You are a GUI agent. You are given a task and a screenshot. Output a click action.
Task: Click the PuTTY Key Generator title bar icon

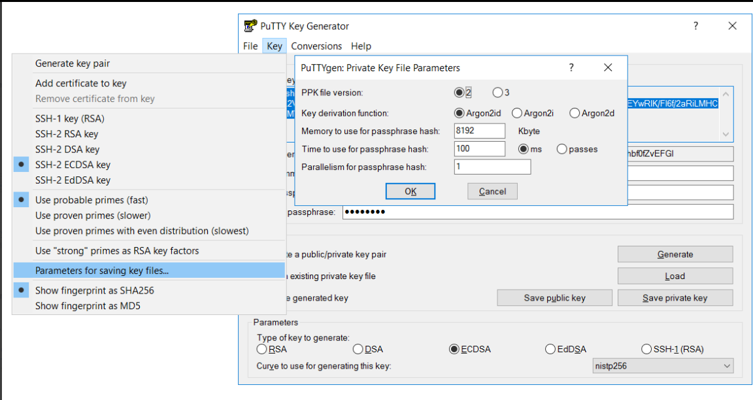pos(250,26)
